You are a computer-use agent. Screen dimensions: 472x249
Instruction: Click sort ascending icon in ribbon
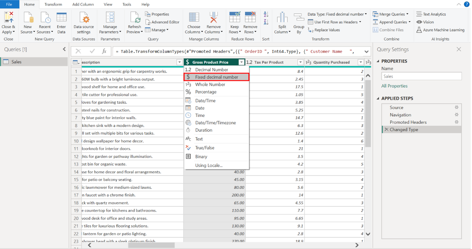[x=266, y=15]
